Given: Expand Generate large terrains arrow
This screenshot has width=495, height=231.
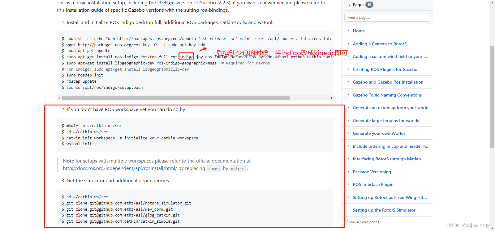Looking at the screenshot, I should click(348, 120).
